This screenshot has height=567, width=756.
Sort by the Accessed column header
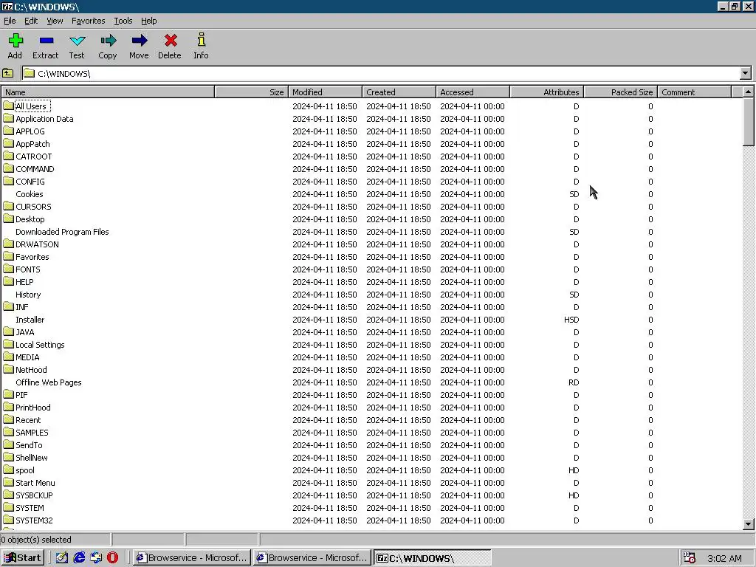click(x=472, y=92)
